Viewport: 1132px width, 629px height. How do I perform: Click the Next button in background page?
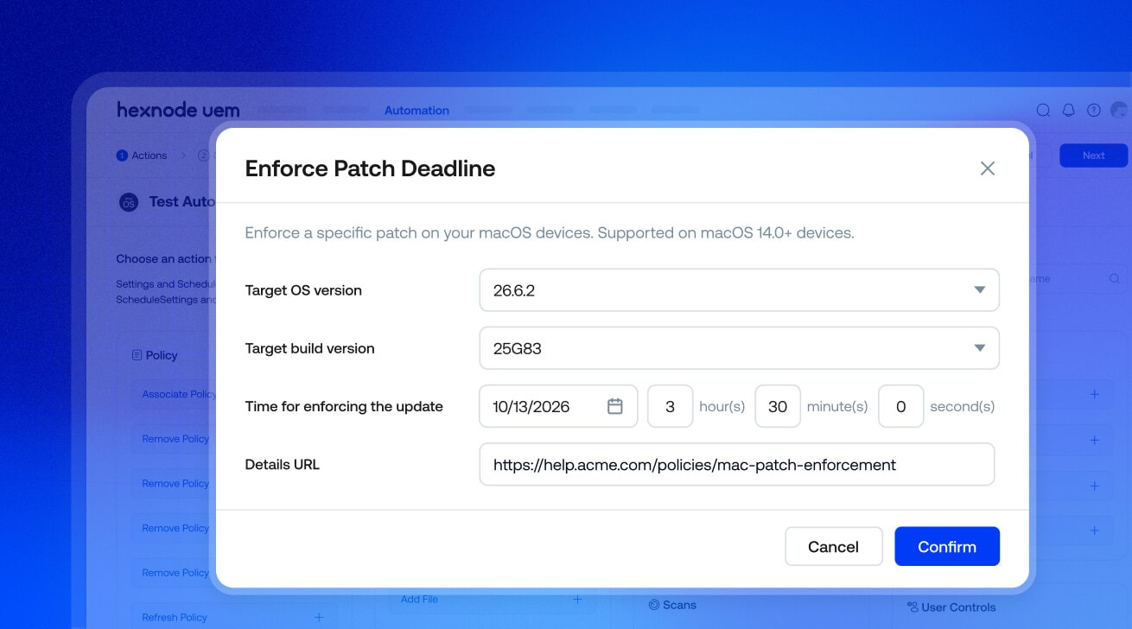(1094, 156)
